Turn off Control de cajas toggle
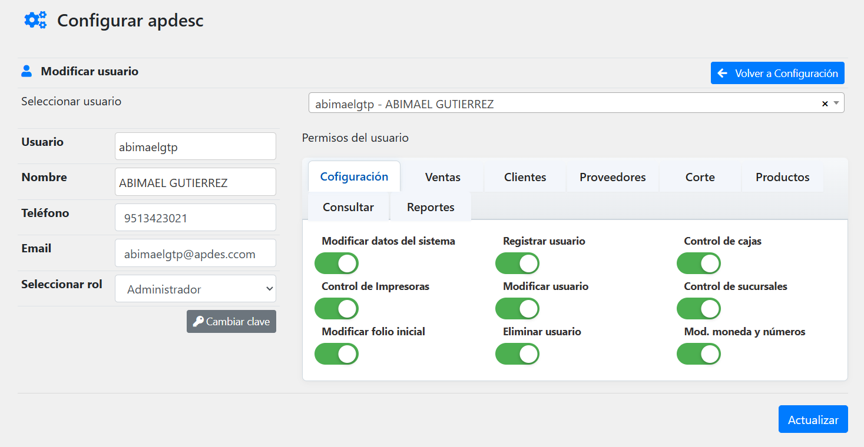Screen dimensions: 864x447 coord(699,263)
